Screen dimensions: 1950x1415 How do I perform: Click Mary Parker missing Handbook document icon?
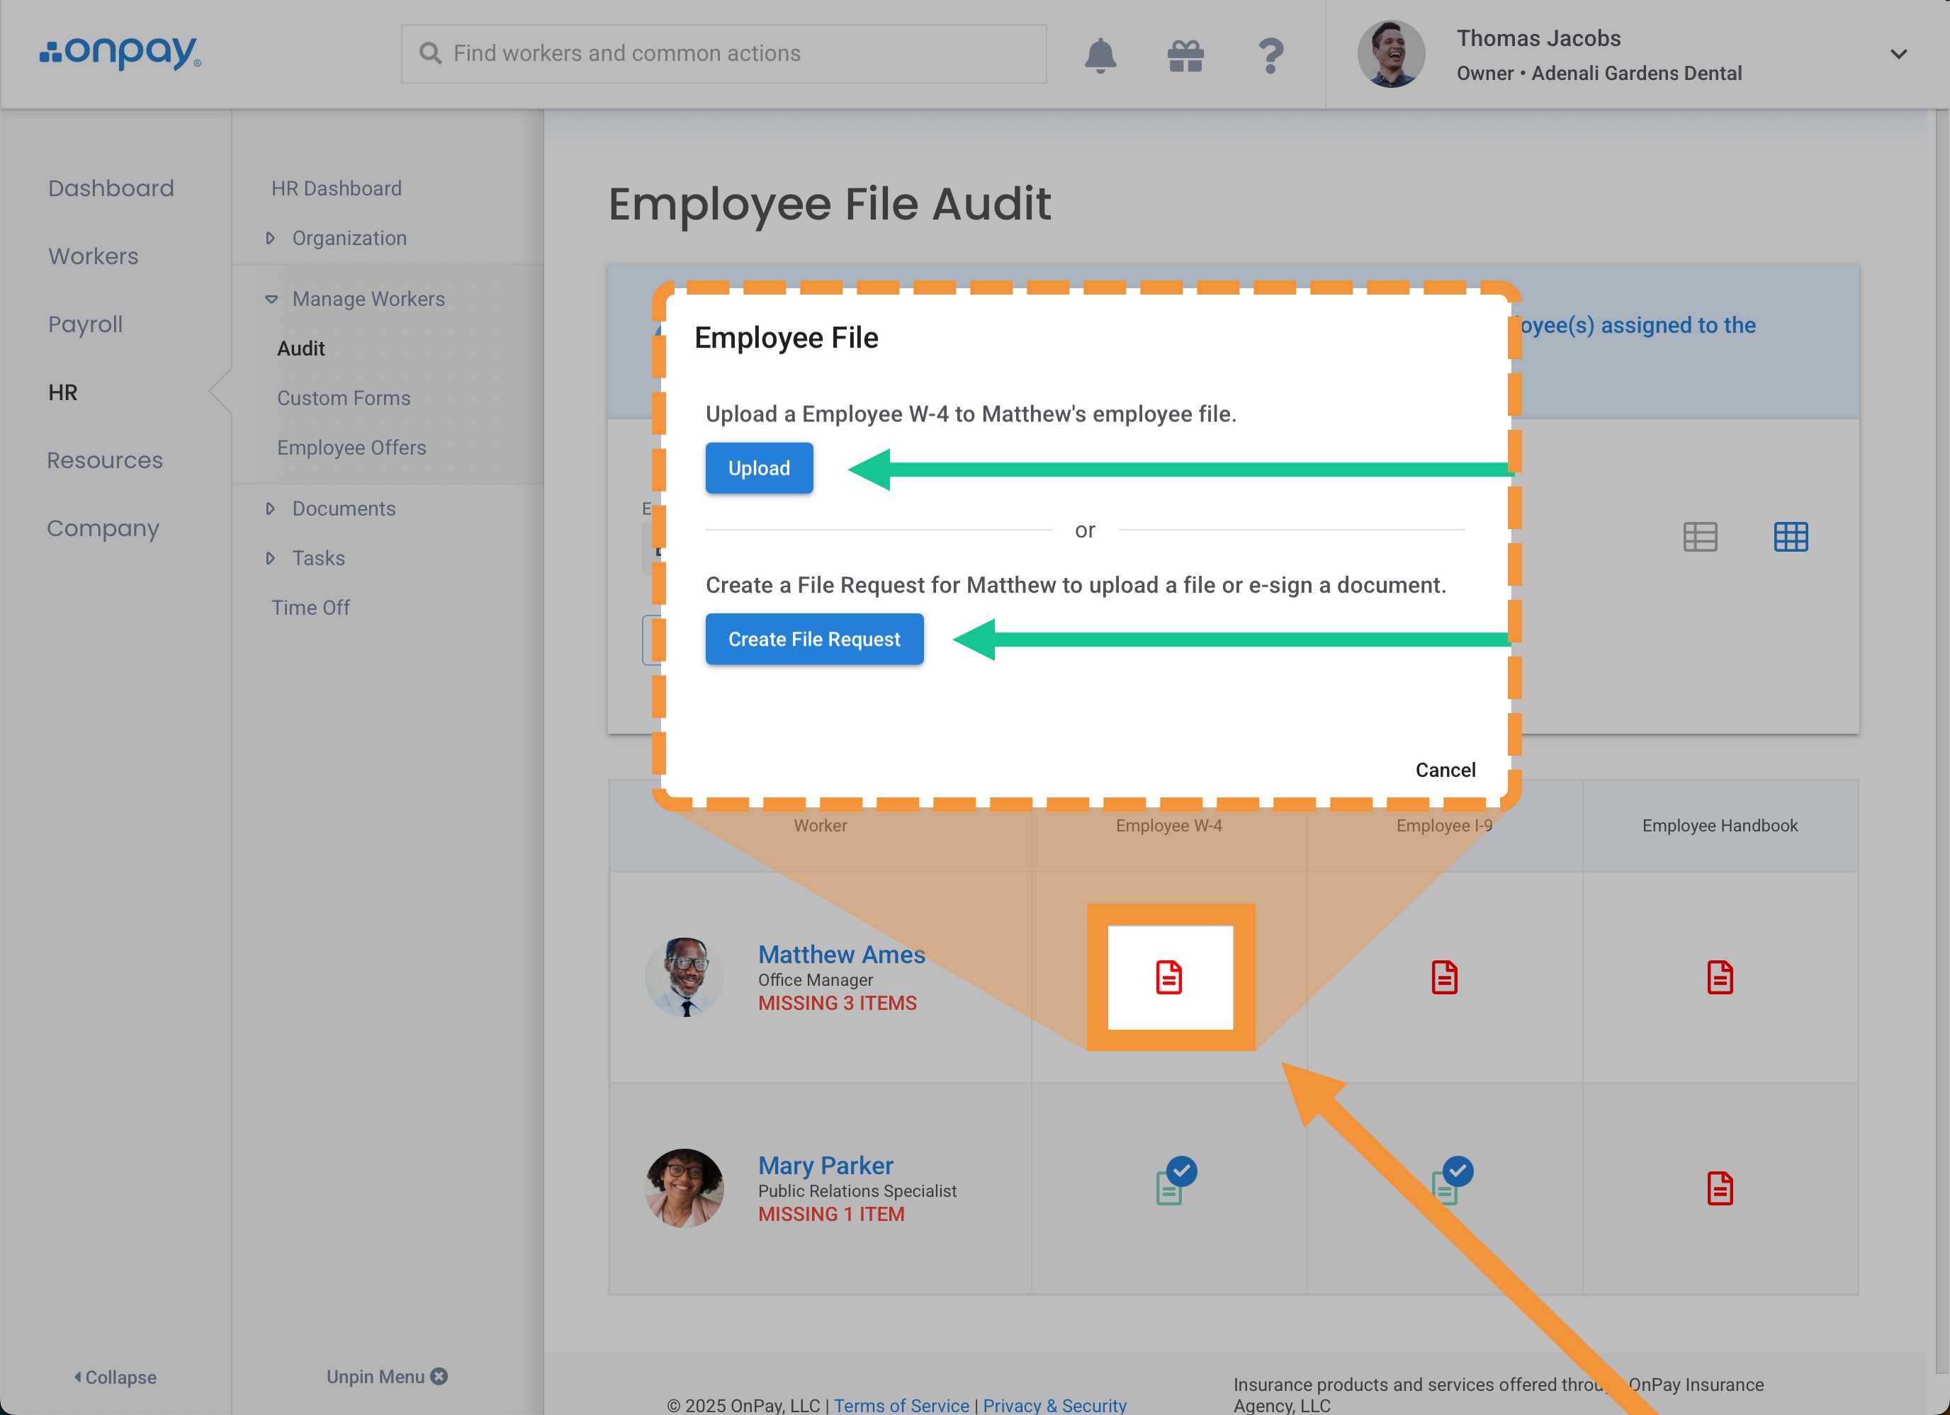coord(1720,1188)
